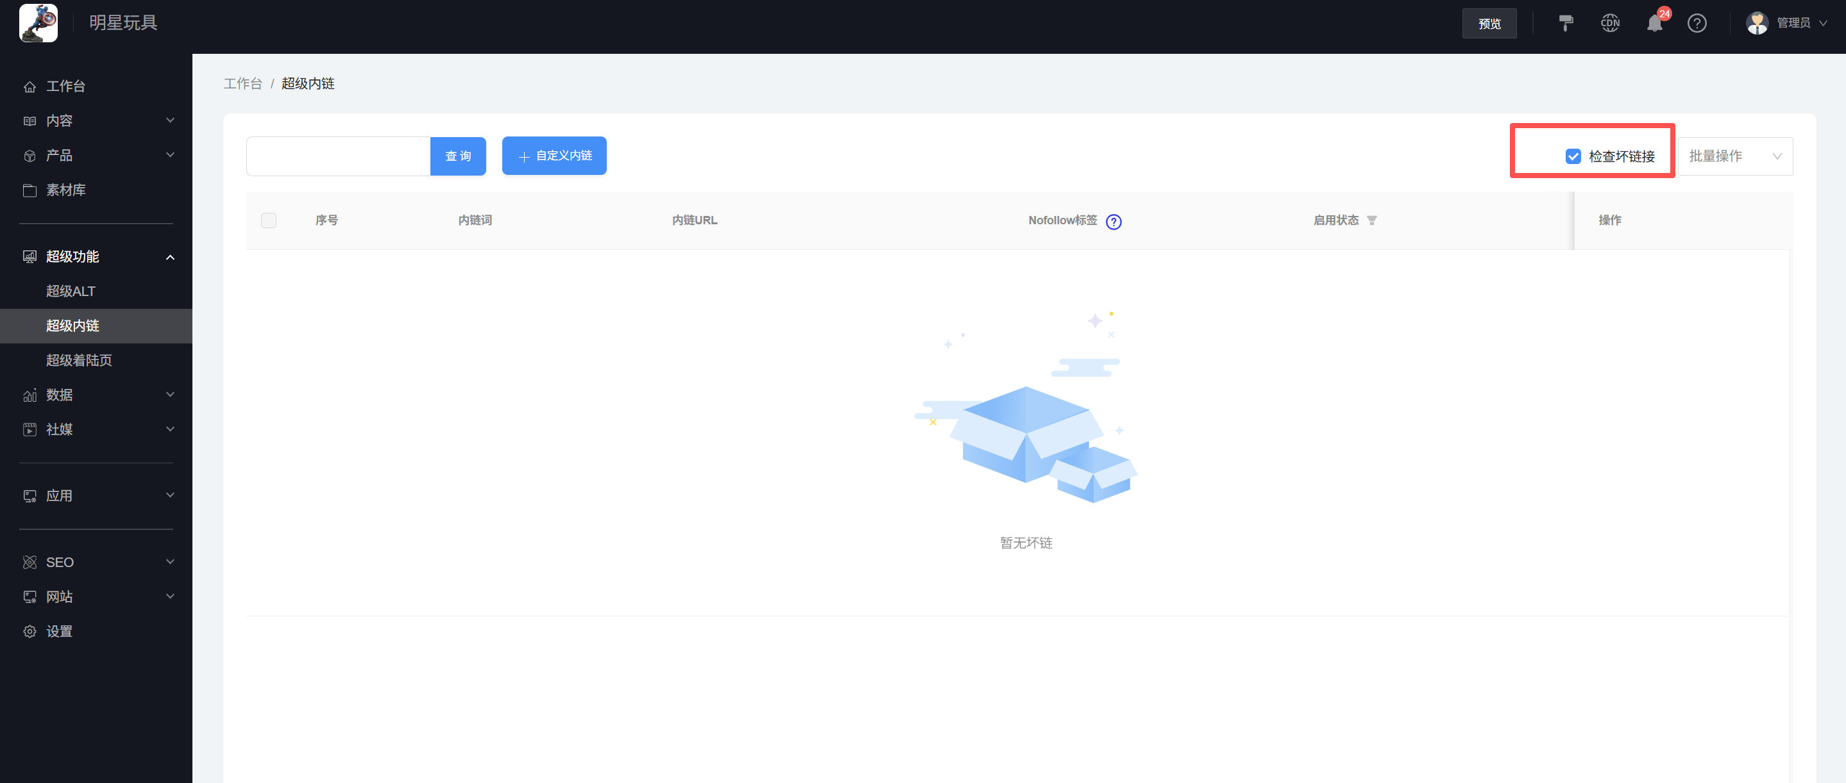Click the 管理员 avatar icon
Screen dimensions: 1846x783
pos(1757,23)
